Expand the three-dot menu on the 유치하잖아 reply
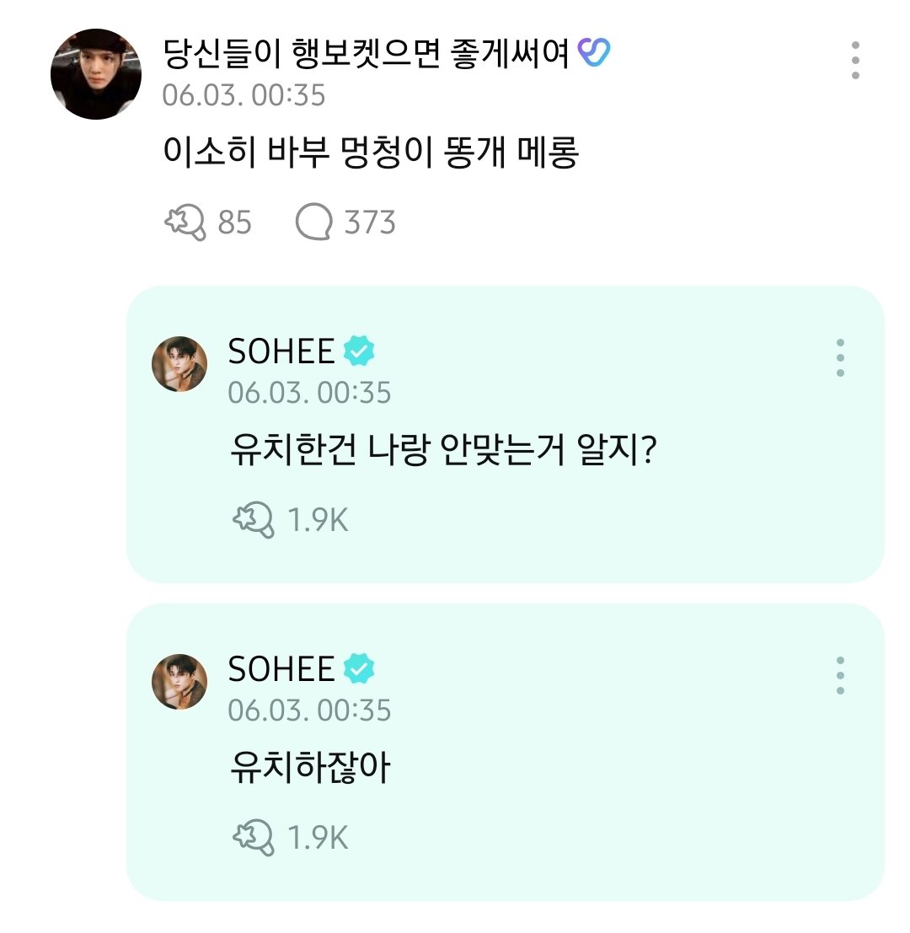 click(840, 676)
